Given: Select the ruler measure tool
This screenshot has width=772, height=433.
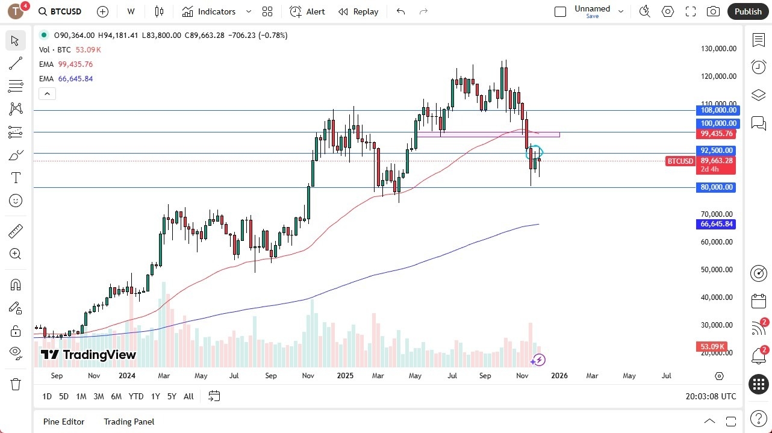Looking at the screenshot, I should (x=15, y=231).
